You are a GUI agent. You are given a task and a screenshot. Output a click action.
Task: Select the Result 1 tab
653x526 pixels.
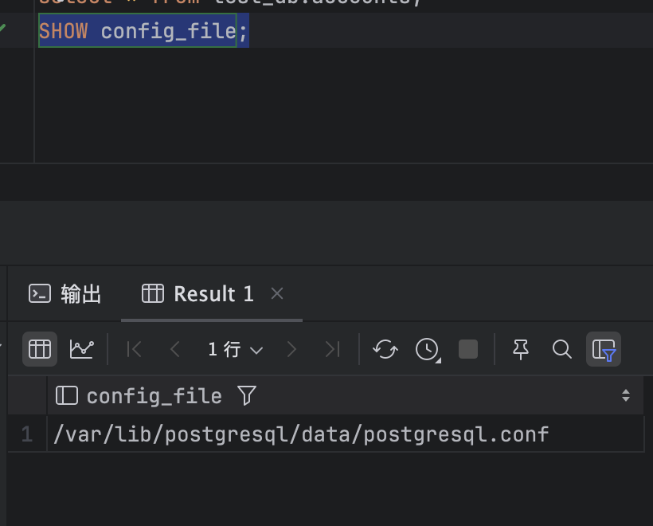point(198,294)
